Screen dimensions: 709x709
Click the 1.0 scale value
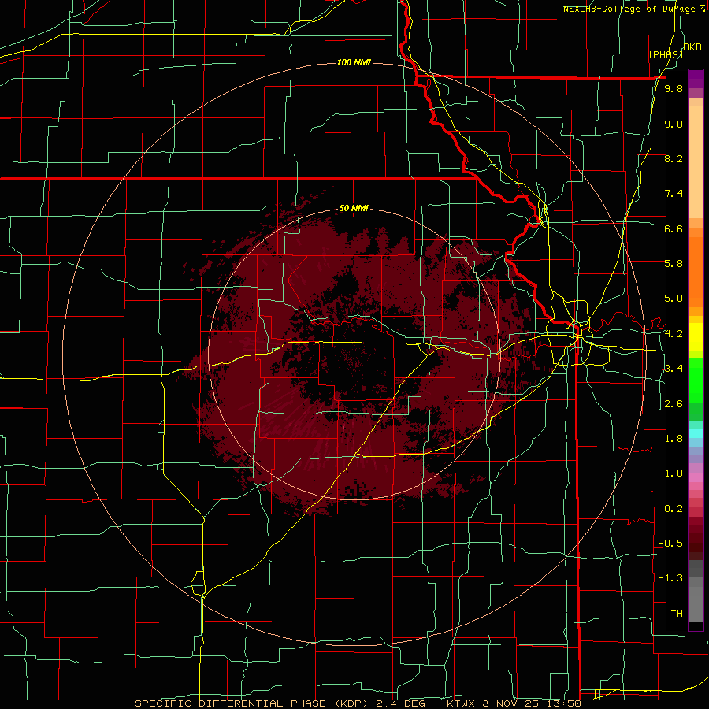coord(674,473)
